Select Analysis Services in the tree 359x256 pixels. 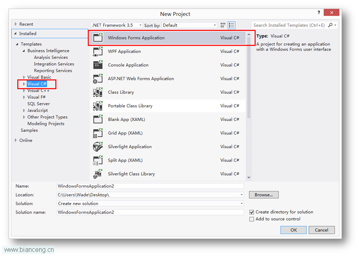pyautogui.click(x=51, y=57)
